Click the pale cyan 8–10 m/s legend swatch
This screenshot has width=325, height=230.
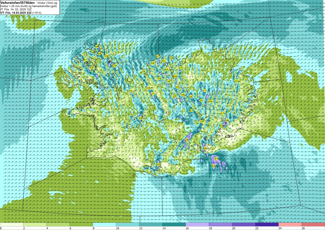[x=104, y=224]
